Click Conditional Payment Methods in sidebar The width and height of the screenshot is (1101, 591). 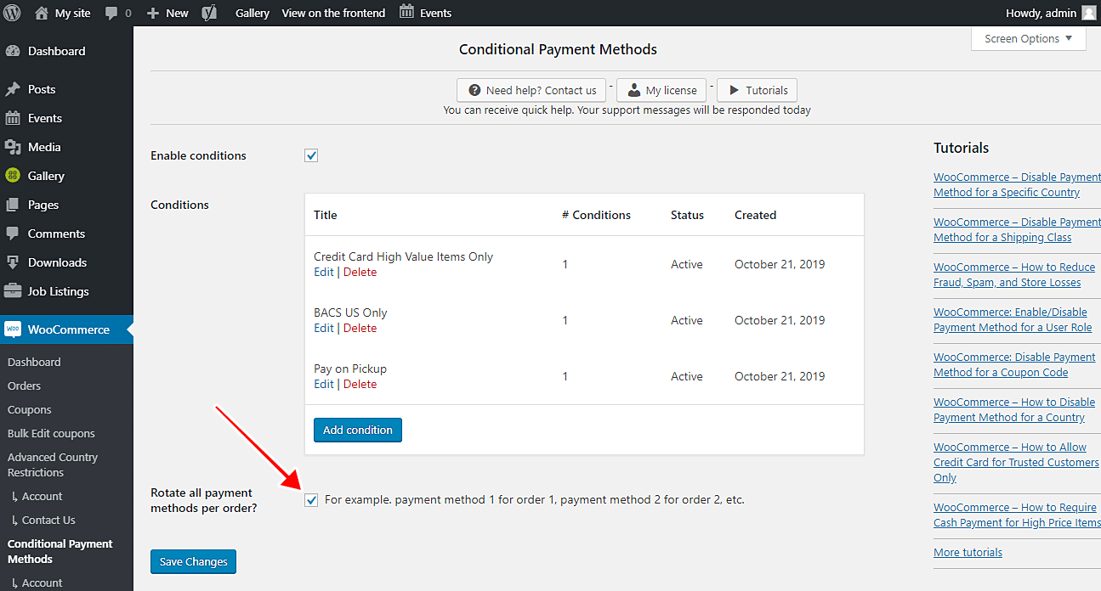click(60, 551)
